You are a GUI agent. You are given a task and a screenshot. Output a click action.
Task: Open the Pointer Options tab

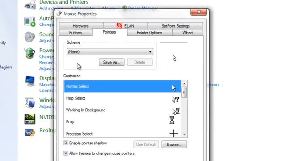click(150, 33)
